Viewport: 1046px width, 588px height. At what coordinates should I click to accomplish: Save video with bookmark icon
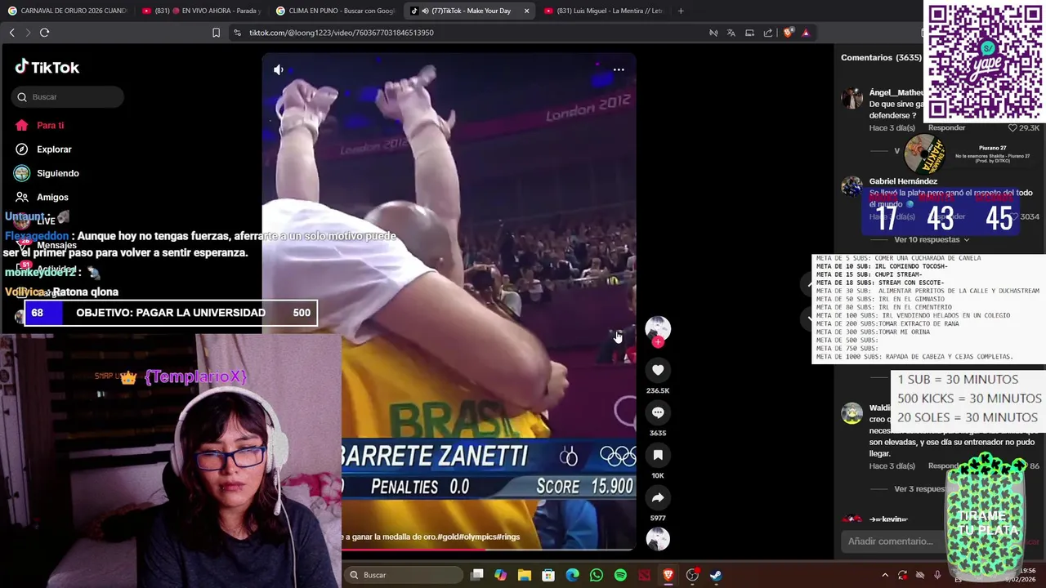(x=658, y=455)
